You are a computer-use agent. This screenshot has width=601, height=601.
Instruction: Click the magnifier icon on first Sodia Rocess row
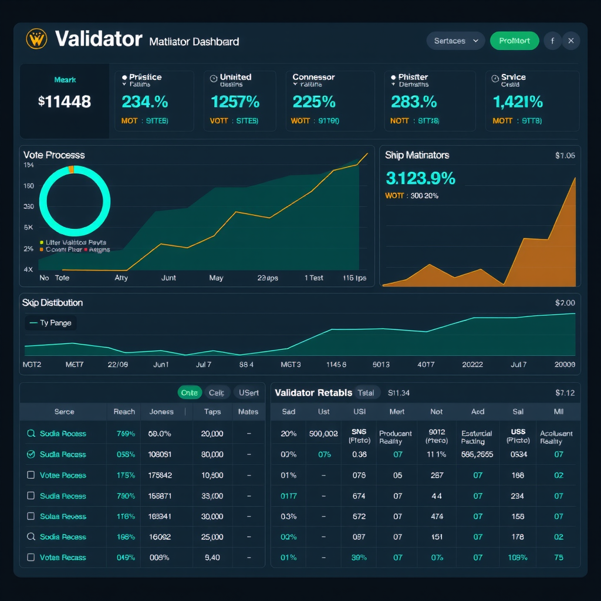click(31, 434)
